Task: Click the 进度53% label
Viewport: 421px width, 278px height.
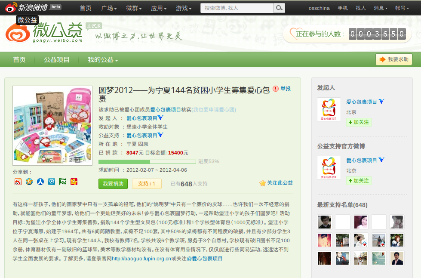Action: tap(209, 161)
